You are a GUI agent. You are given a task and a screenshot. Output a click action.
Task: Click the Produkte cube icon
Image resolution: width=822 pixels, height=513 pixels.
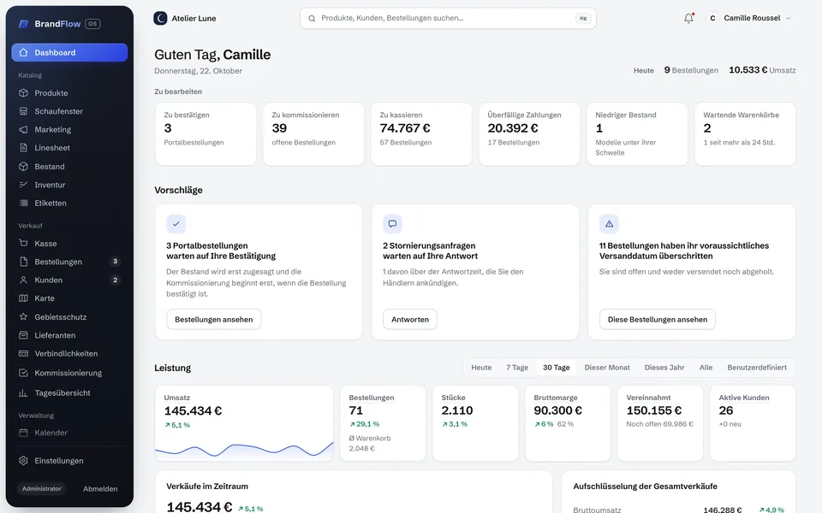[x=23, y=92]
